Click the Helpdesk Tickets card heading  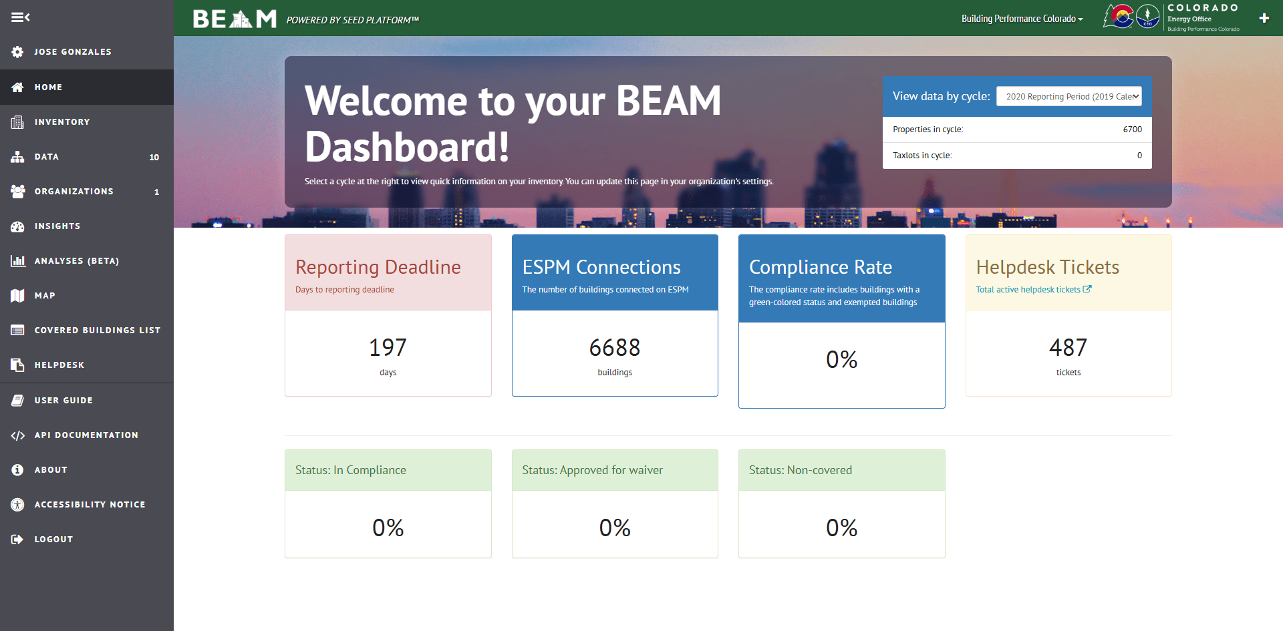click(1048, 267)
